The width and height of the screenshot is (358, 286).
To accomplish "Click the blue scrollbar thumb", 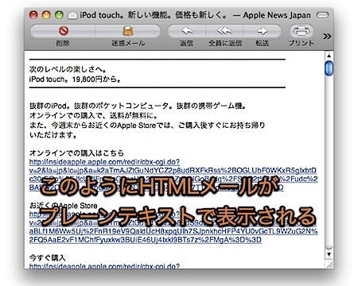I will pyautogui.click(x=329, y=68).
